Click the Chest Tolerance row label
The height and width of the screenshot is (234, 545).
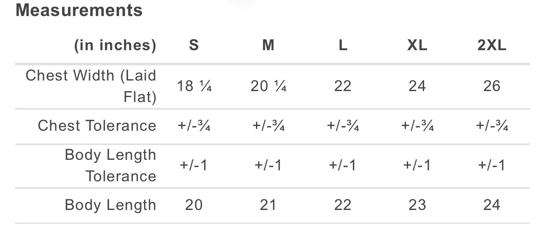97,126
